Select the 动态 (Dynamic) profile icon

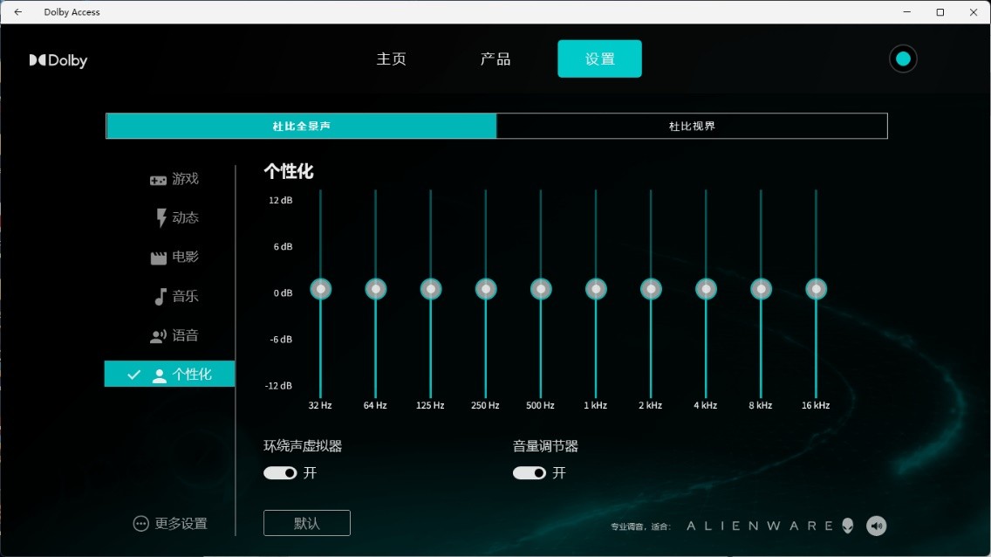tap(160, 217)
